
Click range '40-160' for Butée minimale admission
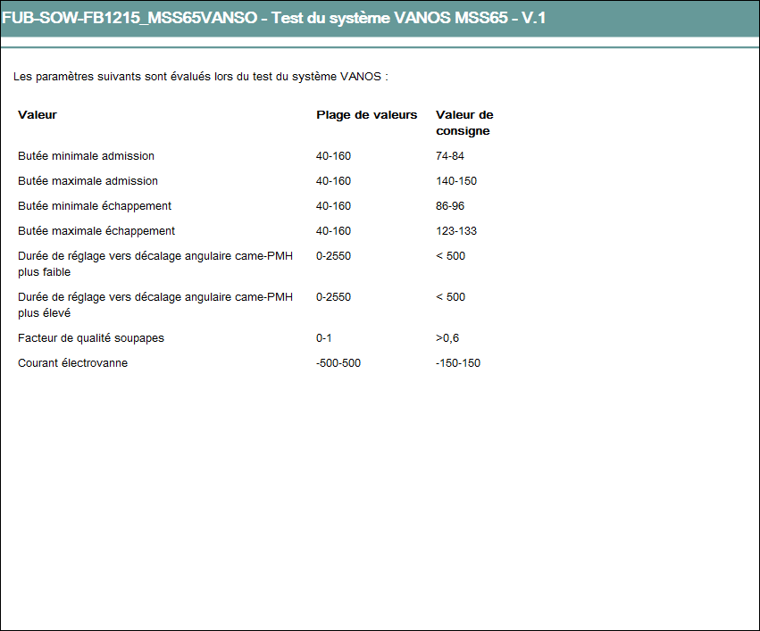pos(333,156)
